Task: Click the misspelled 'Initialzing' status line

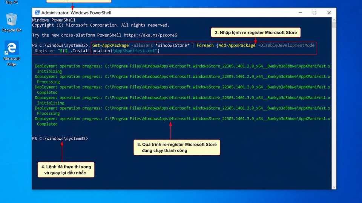Action: 49,71
